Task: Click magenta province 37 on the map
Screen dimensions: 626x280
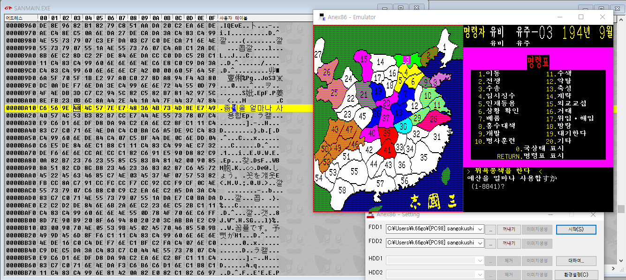Action: pos(385,118)
